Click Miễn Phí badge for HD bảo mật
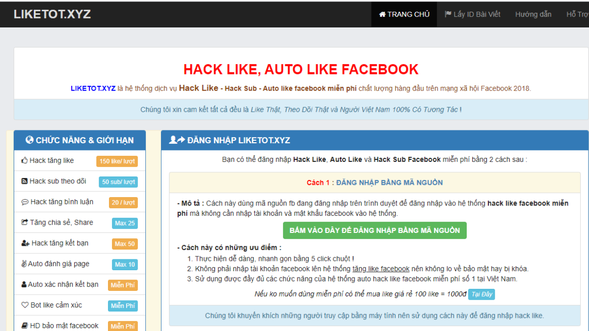This screenshot has height=331, width=589. pos(123,326)
